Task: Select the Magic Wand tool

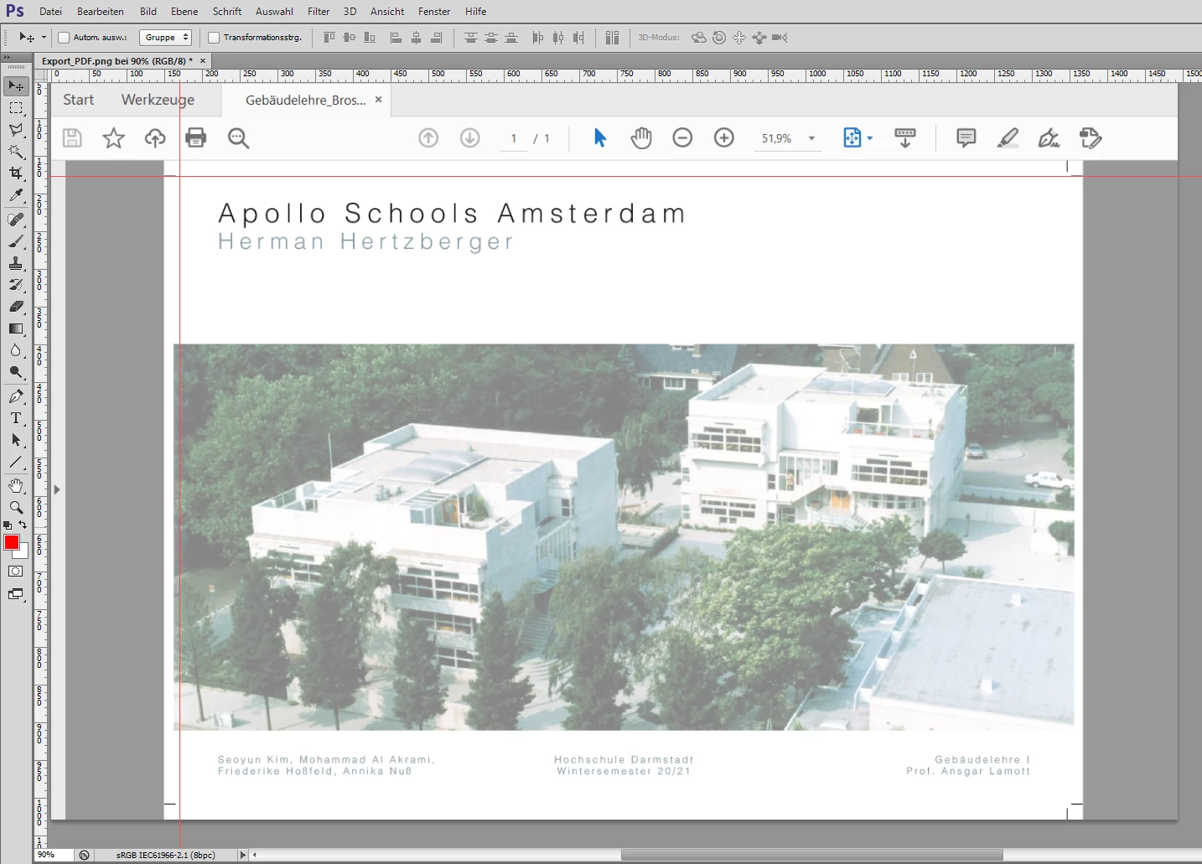Action: click(16, 152)
